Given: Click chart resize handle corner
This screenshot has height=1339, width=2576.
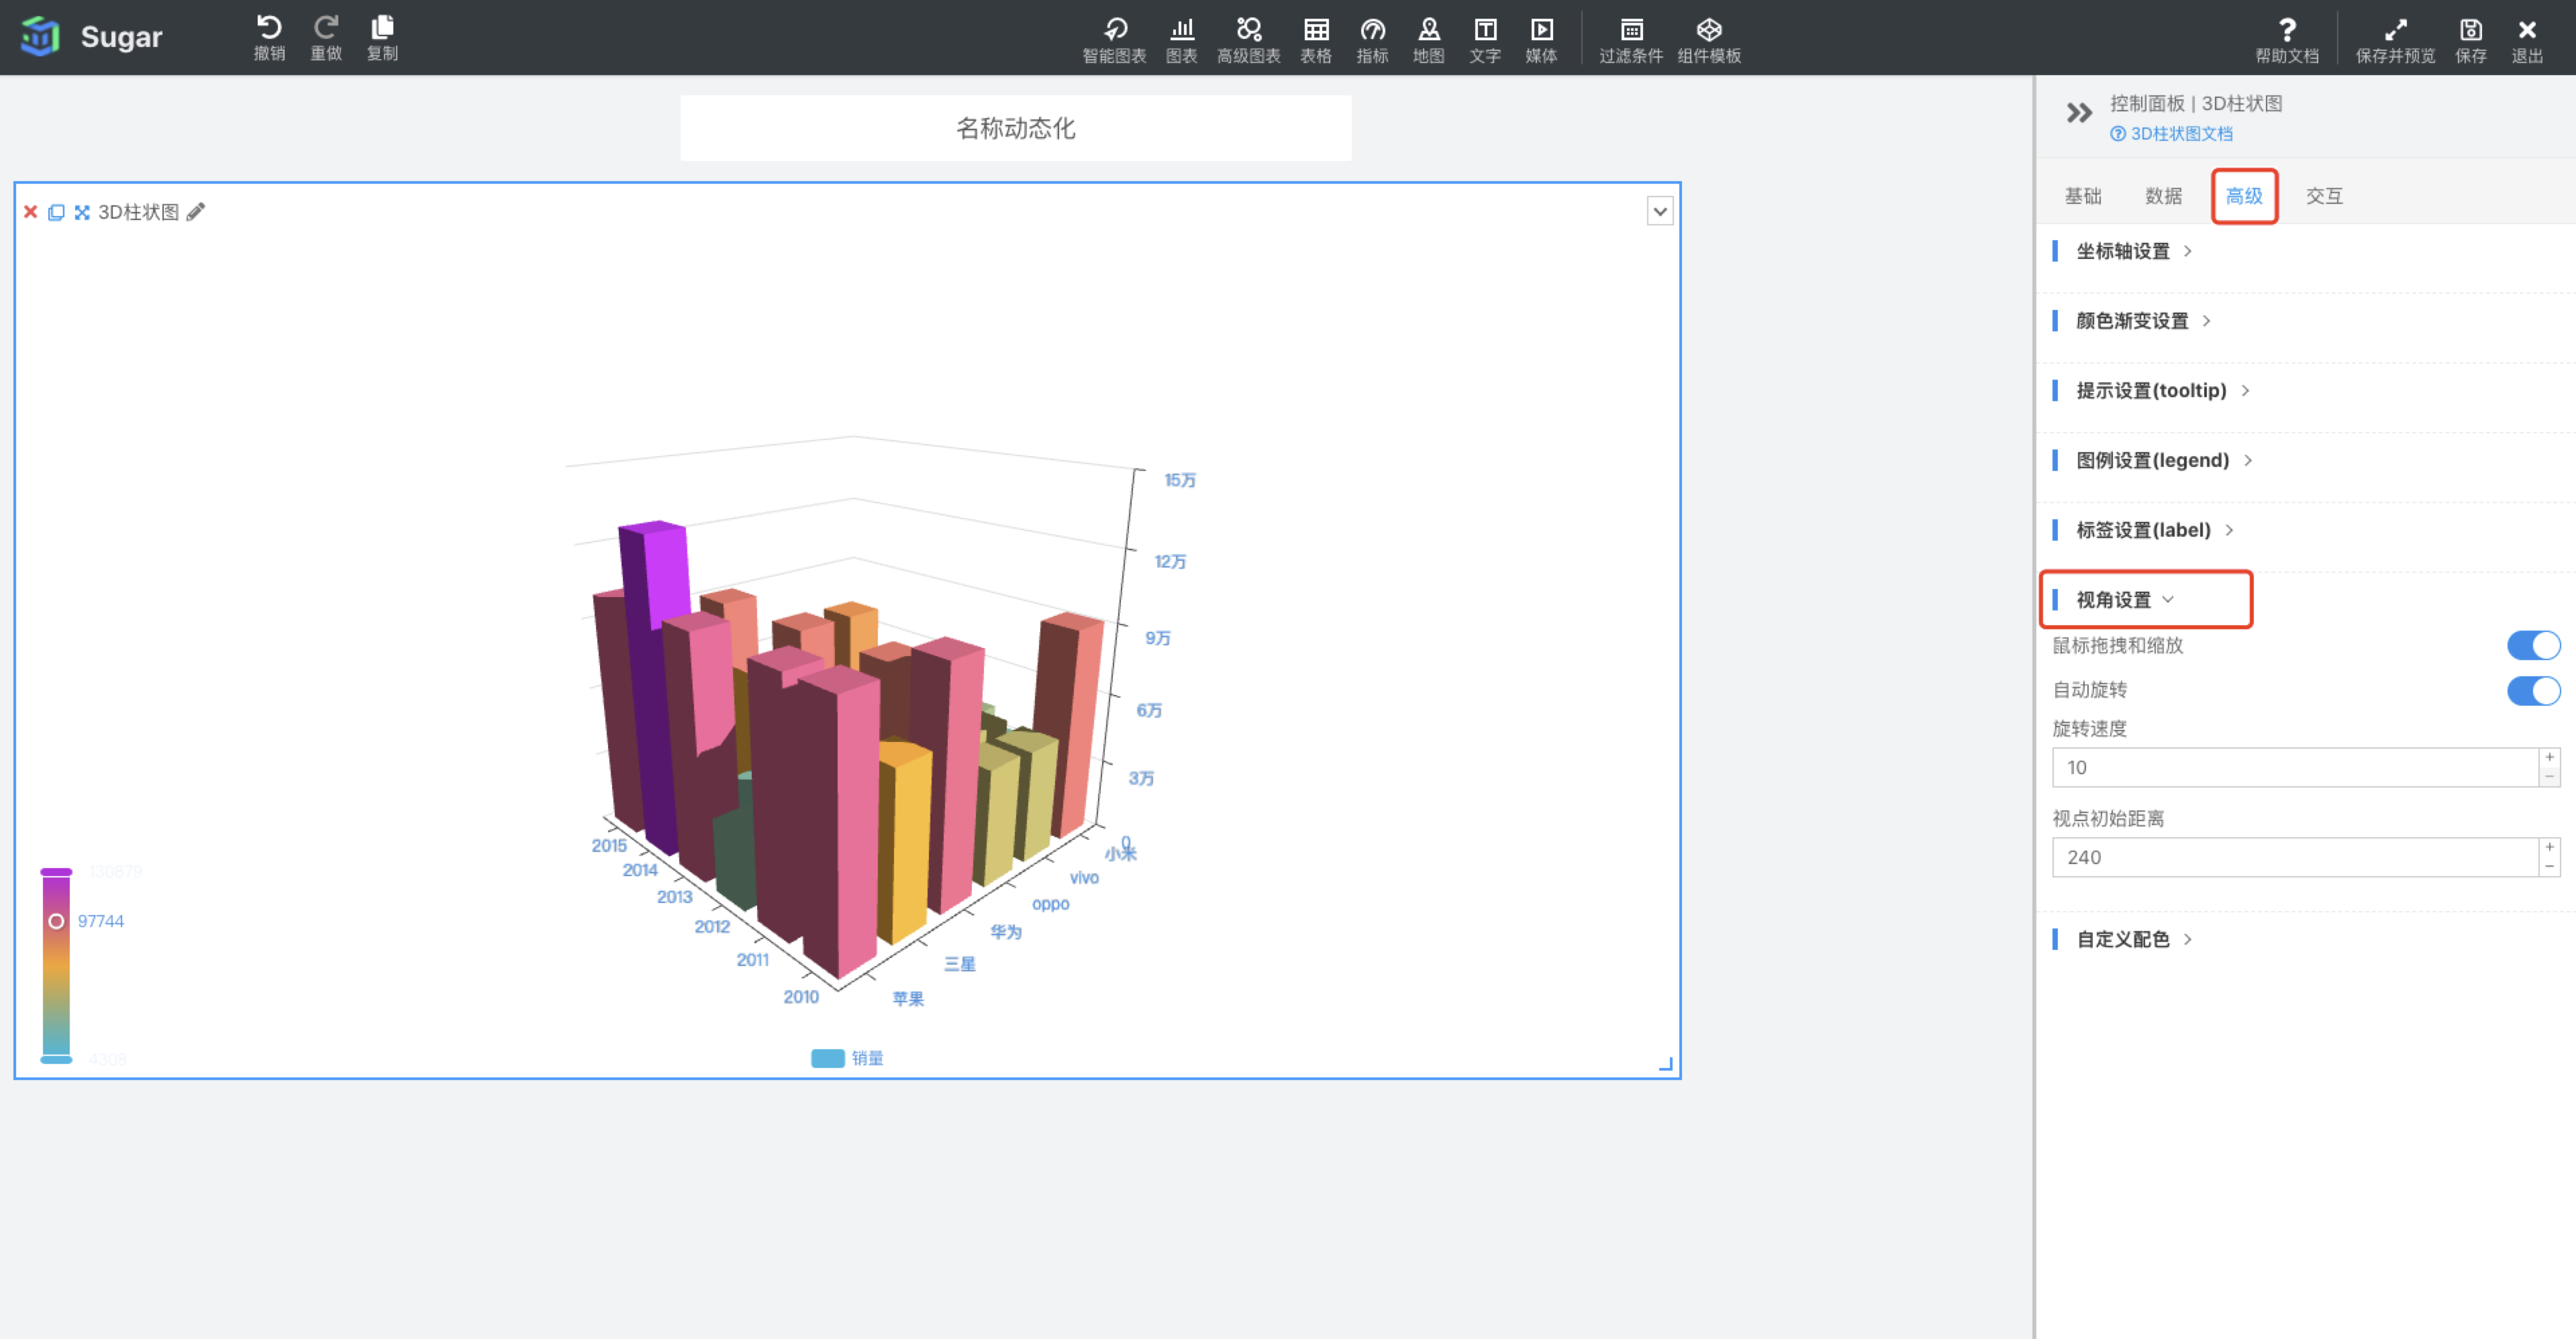Looking at the screenshot, I should (x=1665, y=1064).
